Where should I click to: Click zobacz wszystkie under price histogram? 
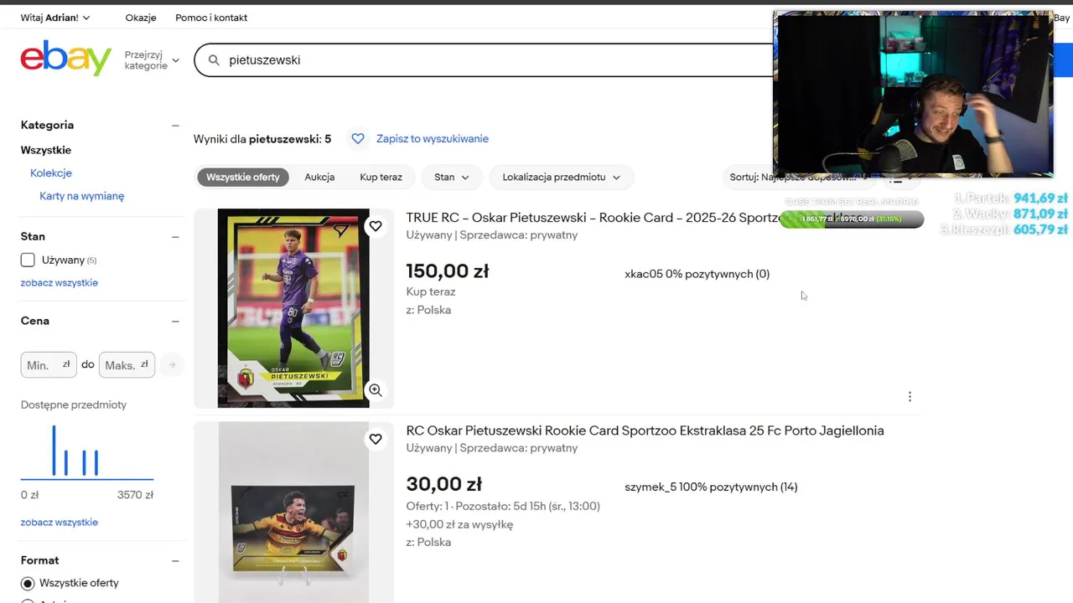(60, 523)
